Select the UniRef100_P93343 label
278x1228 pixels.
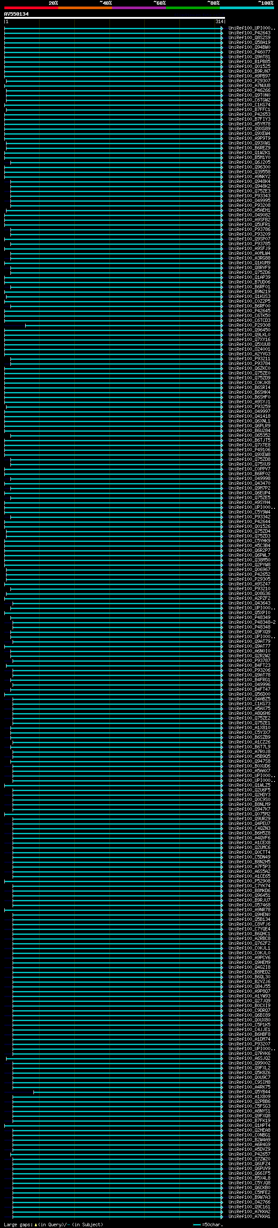(x=249, y=196)
